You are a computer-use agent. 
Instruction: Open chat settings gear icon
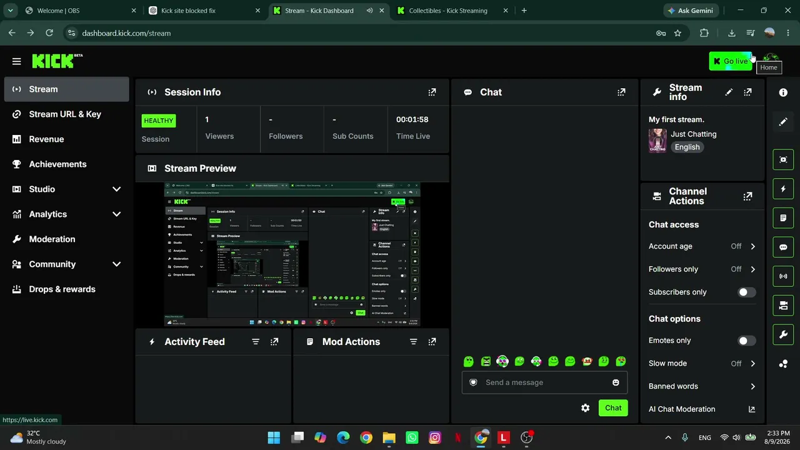tap(585, 408)
